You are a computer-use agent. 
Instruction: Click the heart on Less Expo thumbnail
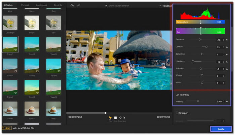[x=15, y=28]
